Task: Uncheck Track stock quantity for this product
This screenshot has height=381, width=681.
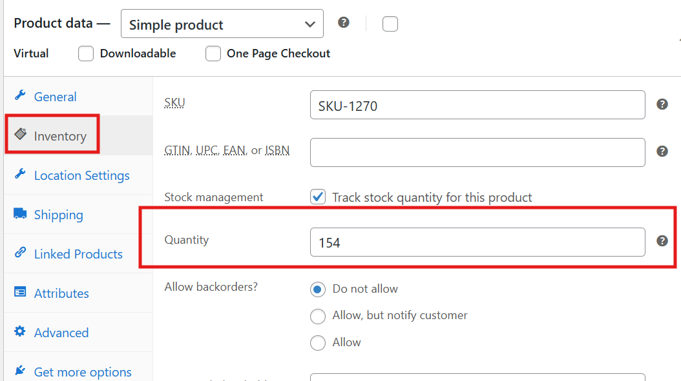Action: [317, 197]
